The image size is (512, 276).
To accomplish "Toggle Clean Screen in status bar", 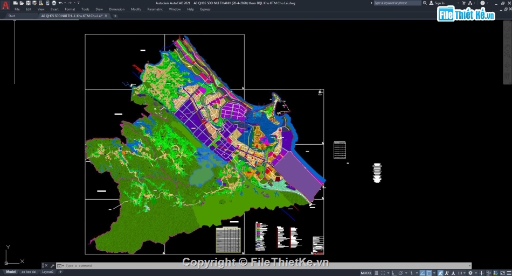I will [x=502, y=273].
